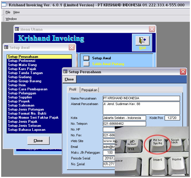Close the Menu Utama window
The width and height of the screenshot is (191, 178).
point(152,29)
